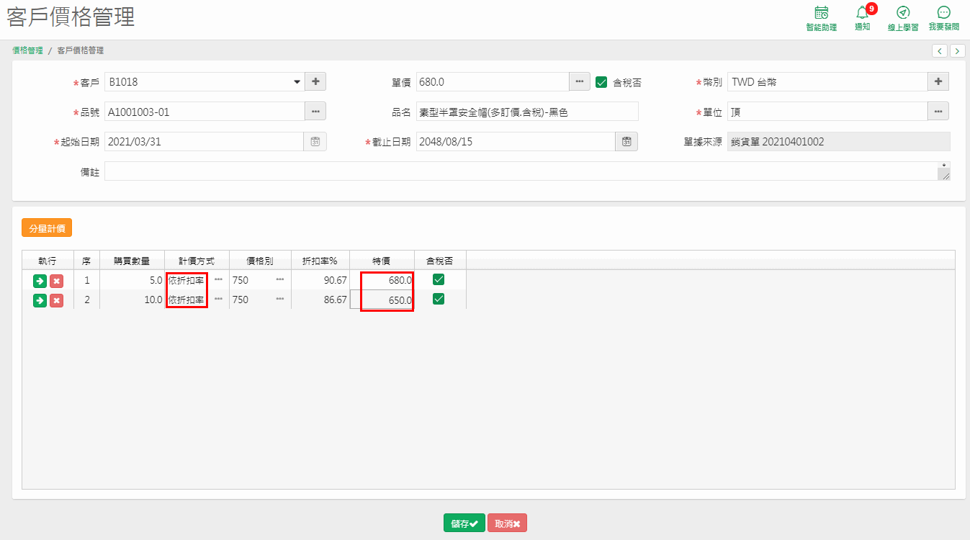
Task: Delete row 1 with red X
Action: tap(57, 281)
